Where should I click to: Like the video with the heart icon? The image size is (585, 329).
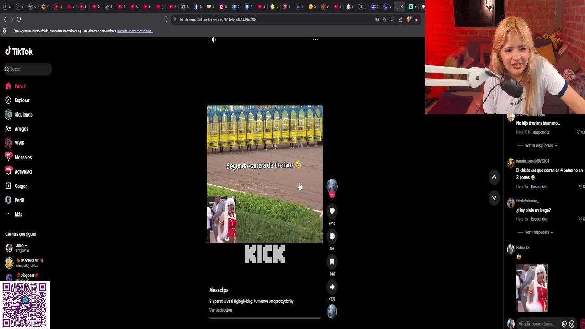tap(332, 211)
